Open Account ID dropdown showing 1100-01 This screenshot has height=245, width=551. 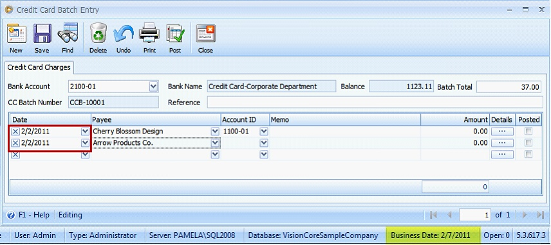[264, 131]
